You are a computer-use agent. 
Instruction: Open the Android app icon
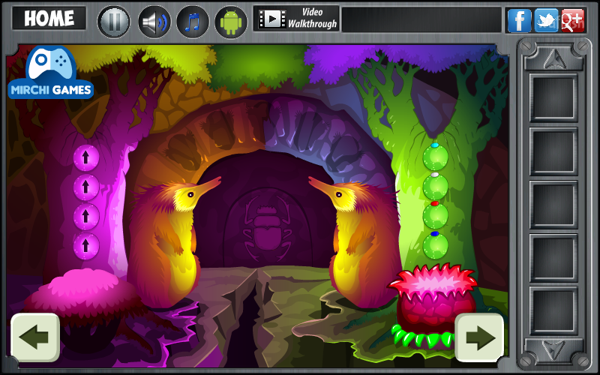[x=231, y=22]
